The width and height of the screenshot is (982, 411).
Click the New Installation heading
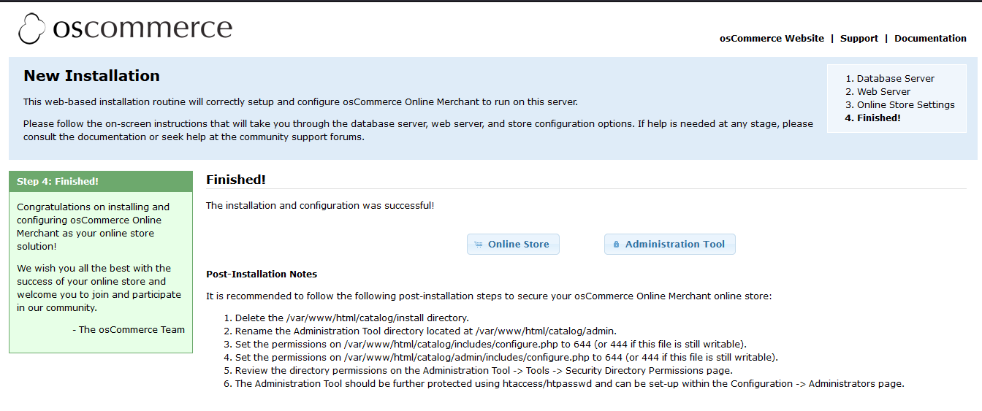point(91,76)
